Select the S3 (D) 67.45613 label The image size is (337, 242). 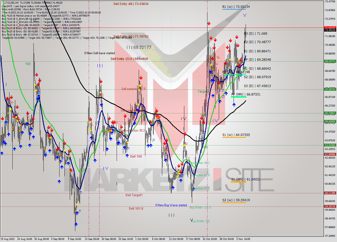point(257,86)
